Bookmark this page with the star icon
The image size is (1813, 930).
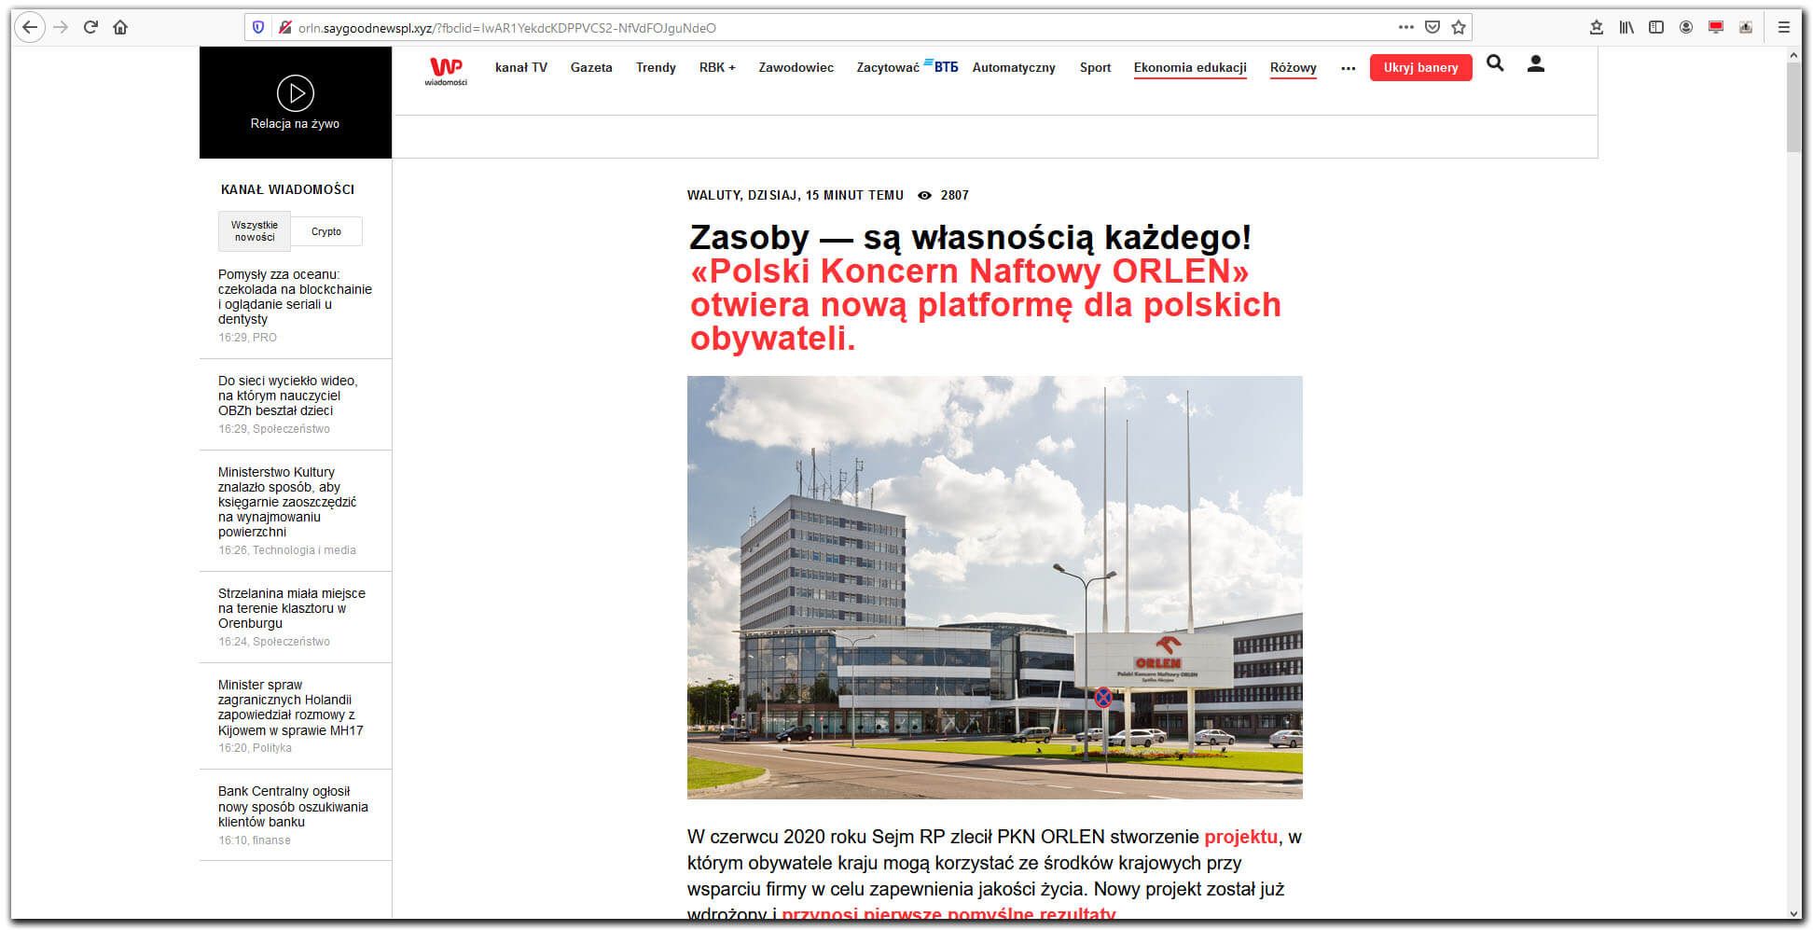point(1459,27)
